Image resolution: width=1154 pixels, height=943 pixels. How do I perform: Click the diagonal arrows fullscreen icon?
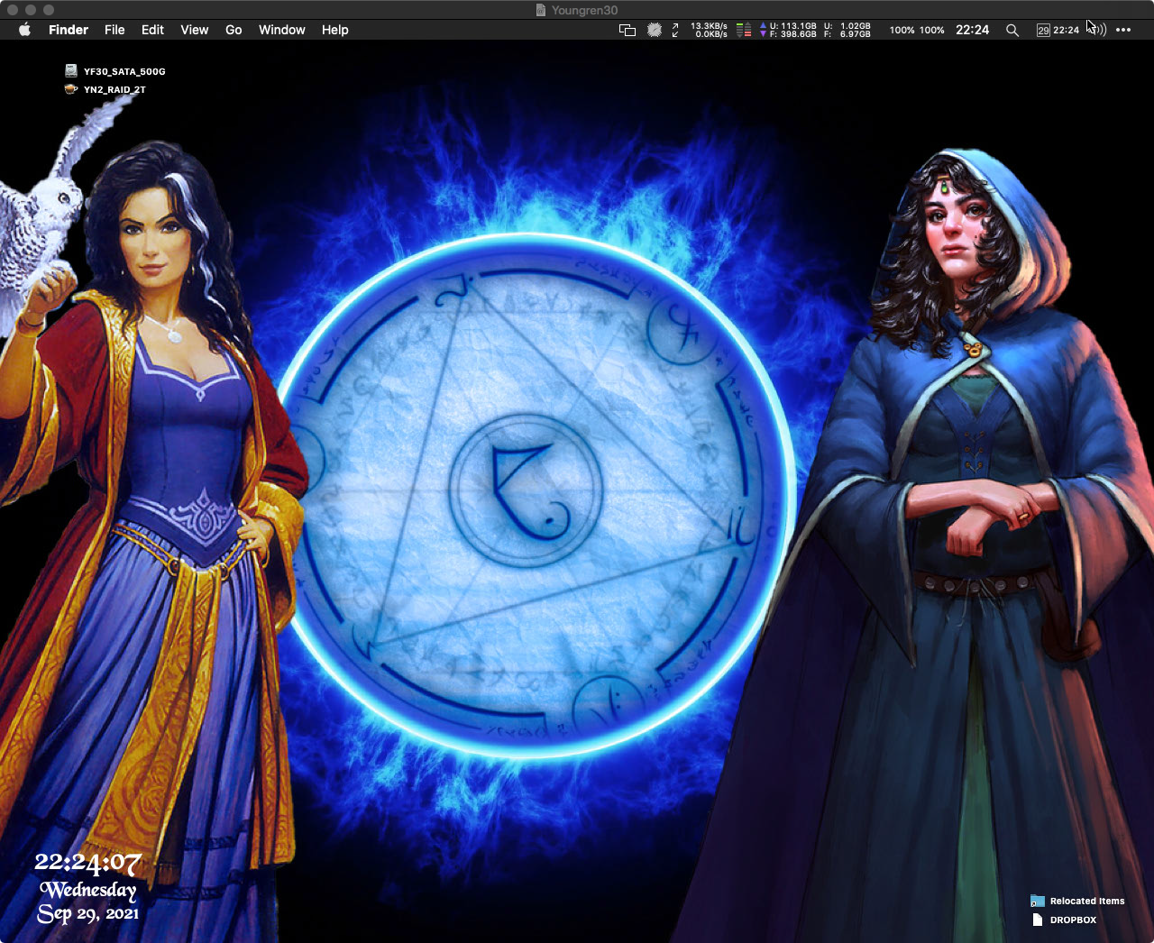point(675,30)
